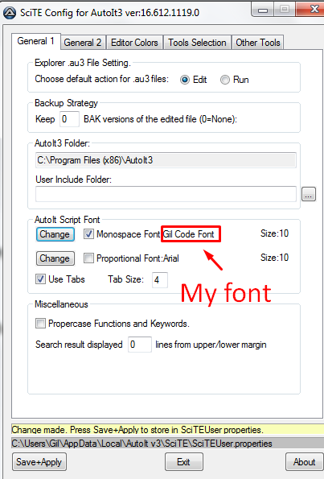Open the About dialog
This screenshot has height=479, width=324.
point(305,462)
